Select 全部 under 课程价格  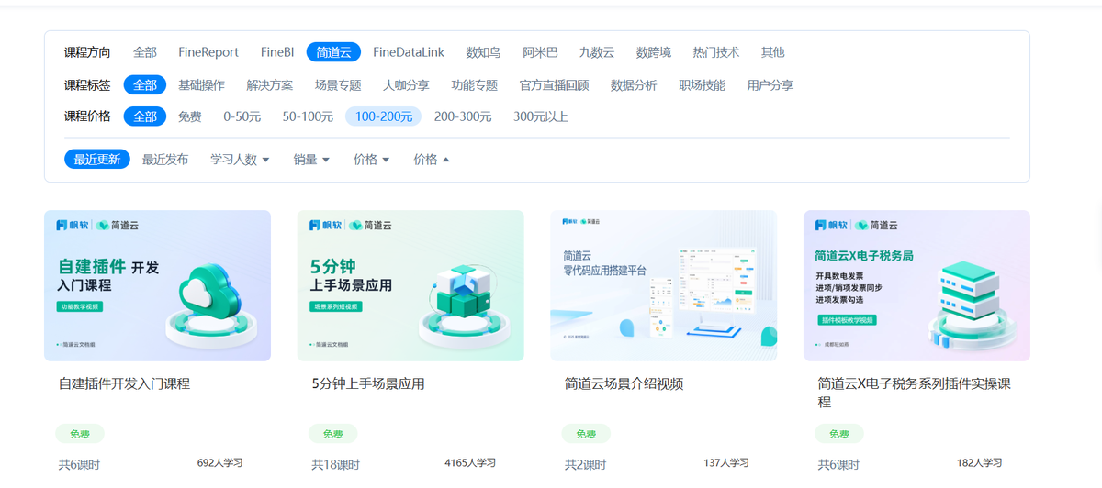[145, 116]
